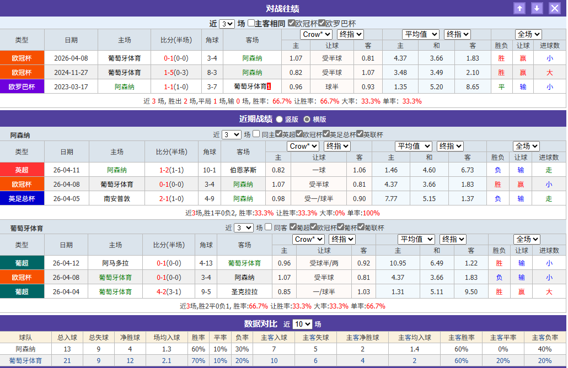Open the Crow* bookmaker dropdown

pyautogui.click(x=315, y=34)
